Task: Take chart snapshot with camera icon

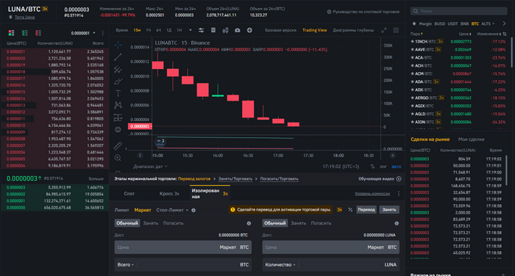Action: [238, 30]
